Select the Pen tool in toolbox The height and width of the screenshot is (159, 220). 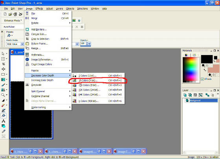[4, 131]
